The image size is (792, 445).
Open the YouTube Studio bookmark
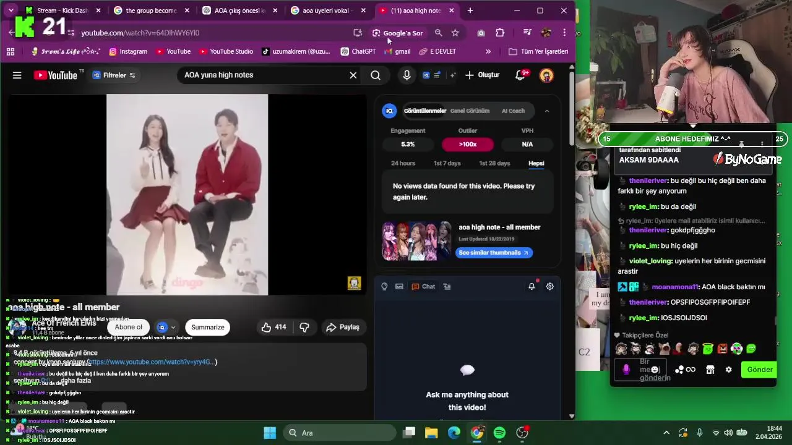[225, 51]
